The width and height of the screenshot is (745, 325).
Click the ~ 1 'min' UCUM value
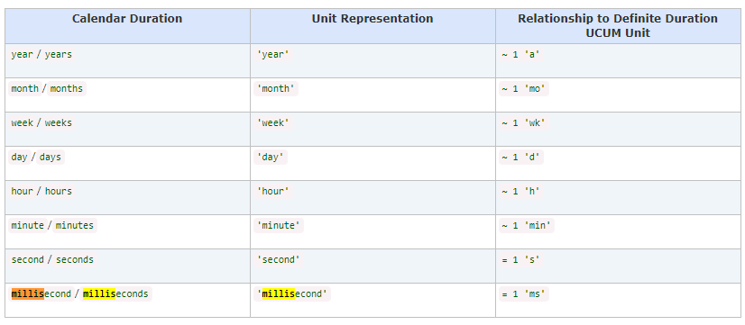527,225
